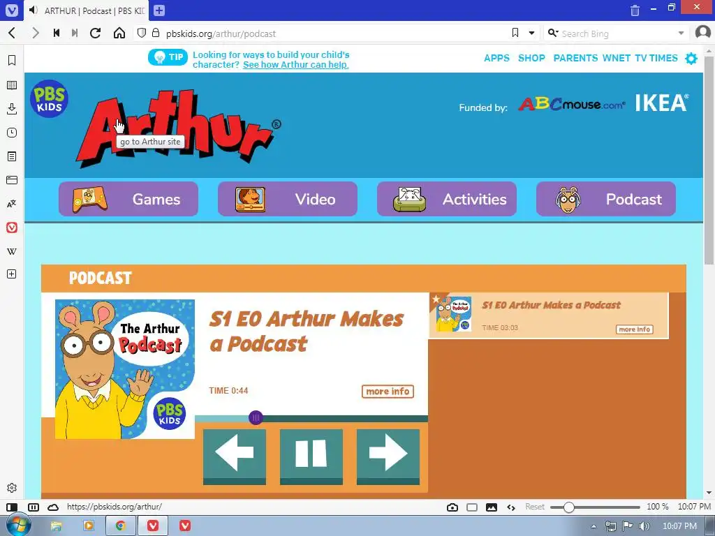
Task: Open the PARENTS link
Action: pos(575,58)
